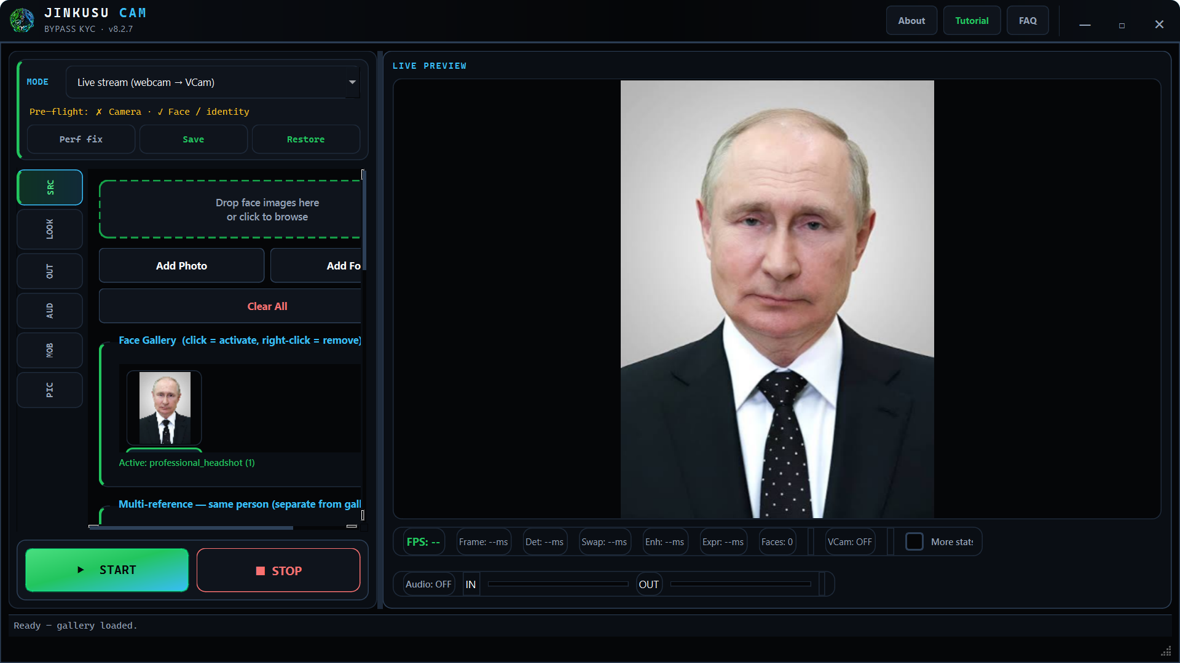Click the red square icon on STOP
The width and height of the screenshot is (1180, 663).
[261, 571]
